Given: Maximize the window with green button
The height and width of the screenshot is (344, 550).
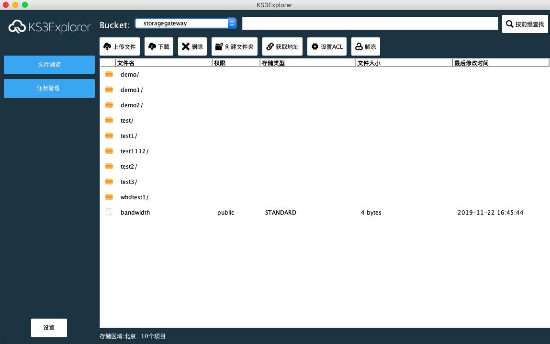Looking at the screenshot, I should (x=24, y=5).
